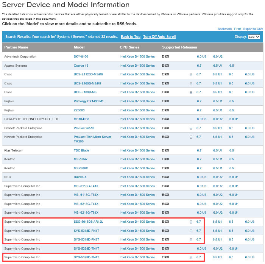The image size is (265, 264).
Task: Open the MBI-6118G-T41X model link
Action: click(86, 186)
